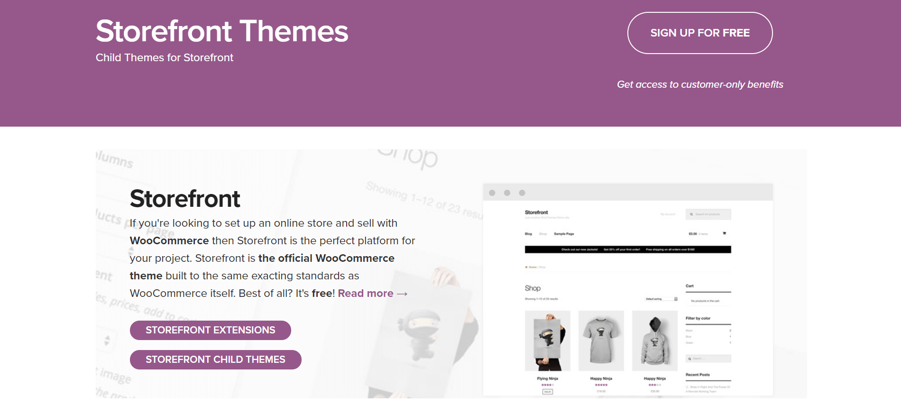The image size is (901, 415).
Task: Open the Storefront Extensions page
Action: (210, 330)
